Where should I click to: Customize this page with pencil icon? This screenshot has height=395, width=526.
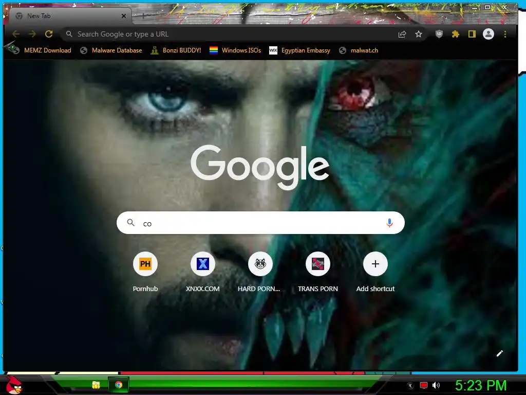(x=499, y=353)
